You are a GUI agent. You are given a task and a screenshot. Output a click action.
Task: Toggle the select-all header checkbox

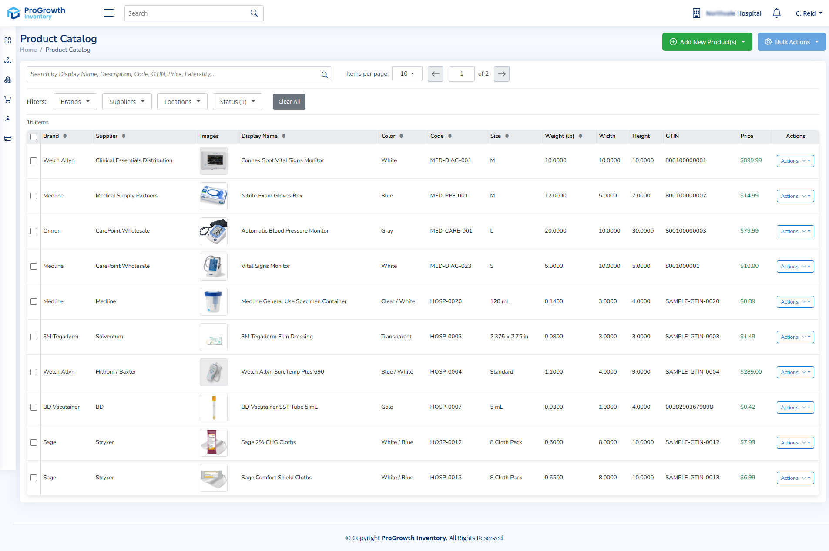point(34,137)
